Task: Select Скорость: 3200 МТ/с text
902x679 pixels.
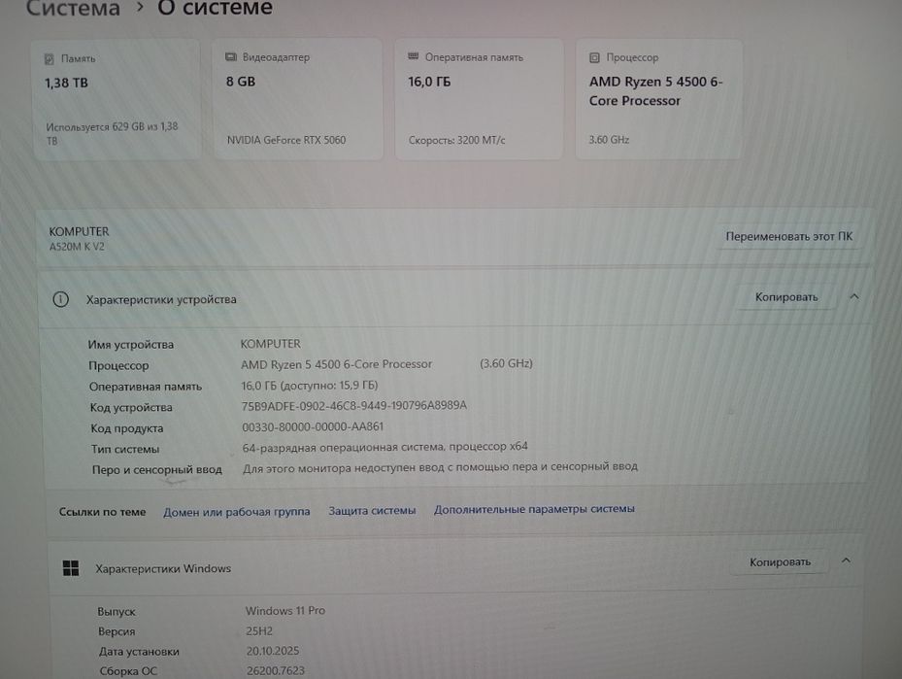Action: coord(456,140)
